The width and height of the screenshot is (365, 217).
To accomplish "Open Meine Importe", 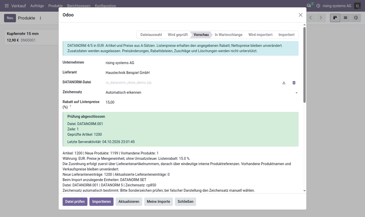I will pos(158,201).
